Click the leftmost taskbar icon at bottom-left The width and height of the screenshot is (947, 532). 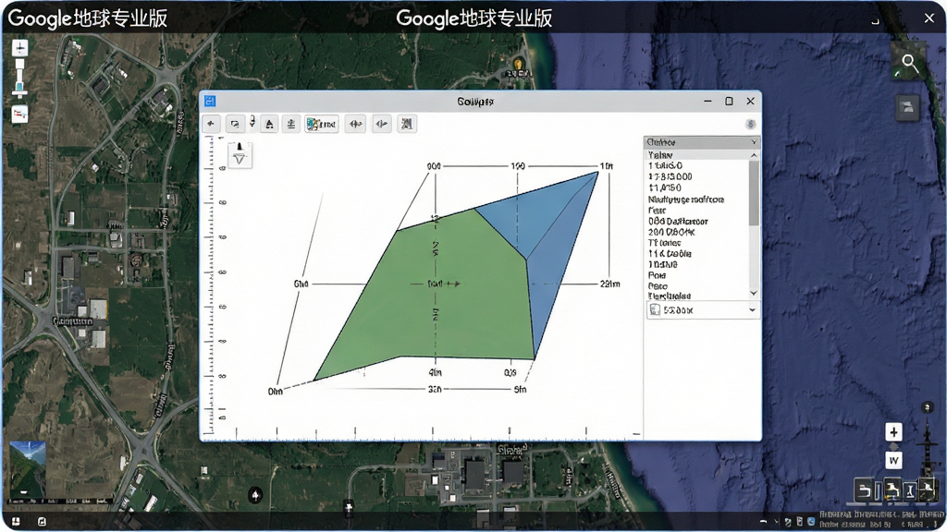[16, 521]
